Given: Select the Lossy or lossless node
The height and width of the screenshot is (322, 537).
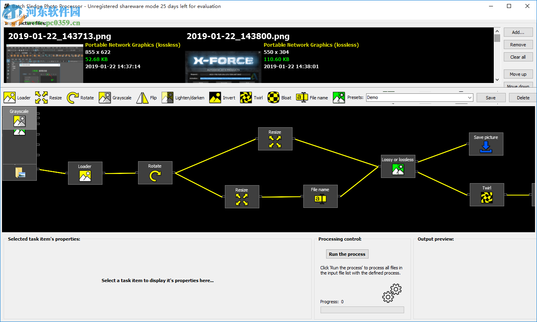Looking at the screenshot, I should (x=398, y=166).
